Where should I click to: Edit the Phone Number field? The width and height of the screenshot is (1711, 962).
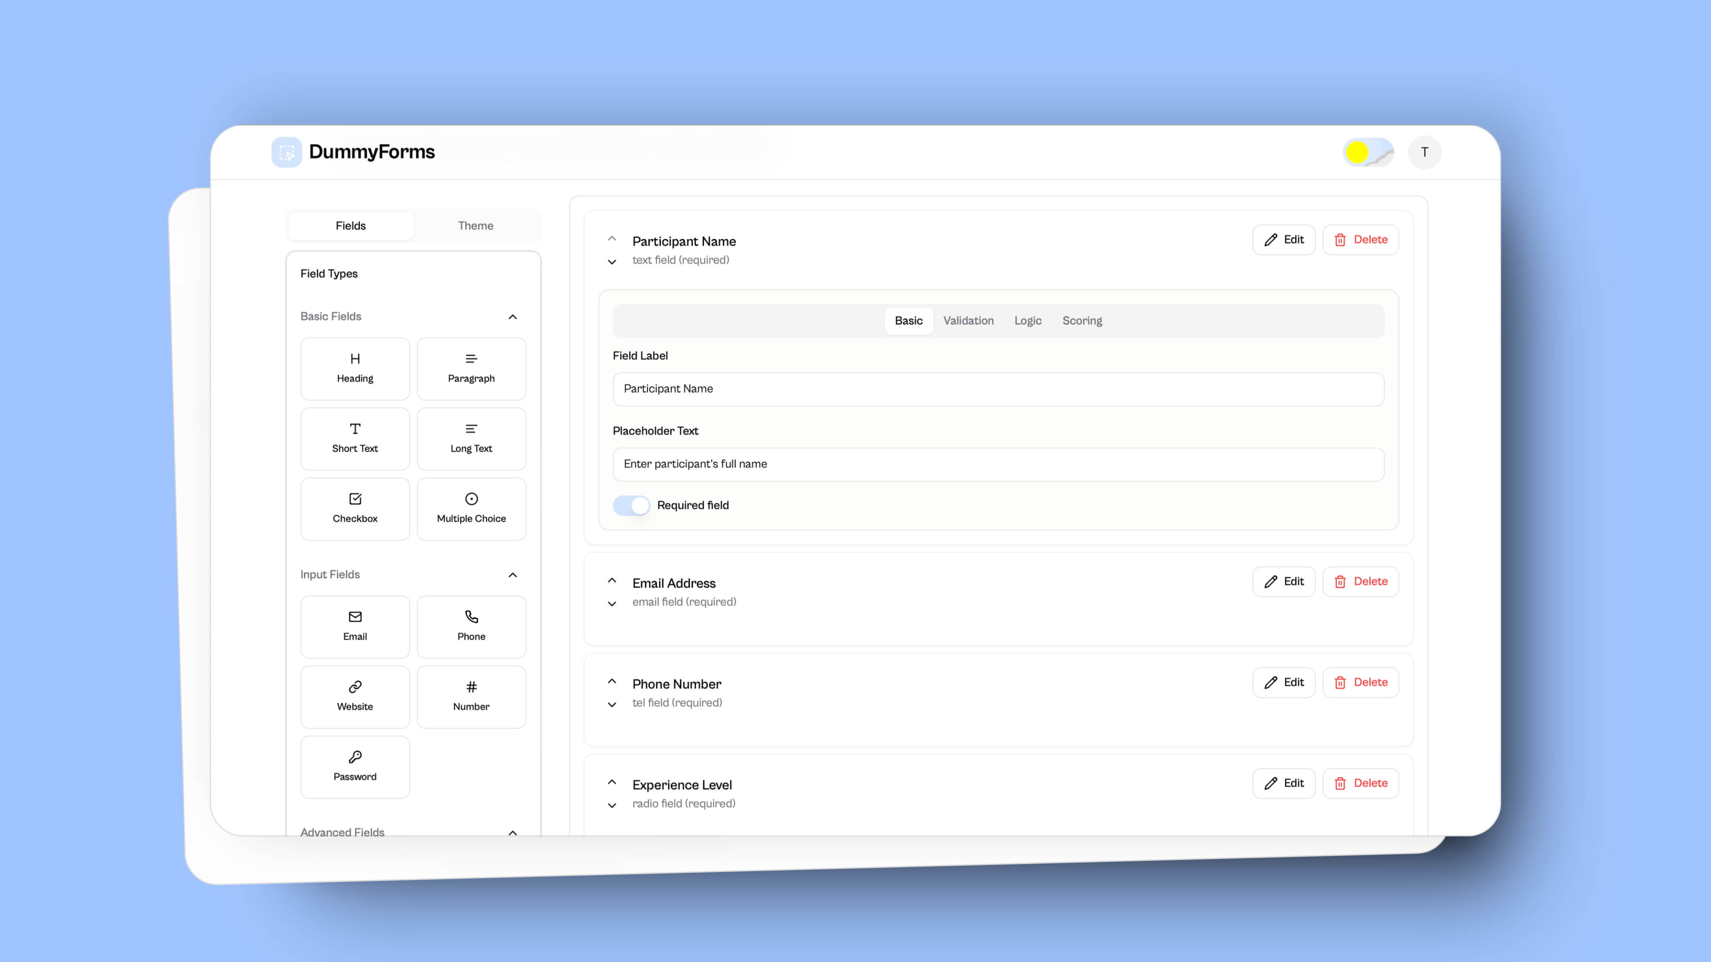point(1283,682)
